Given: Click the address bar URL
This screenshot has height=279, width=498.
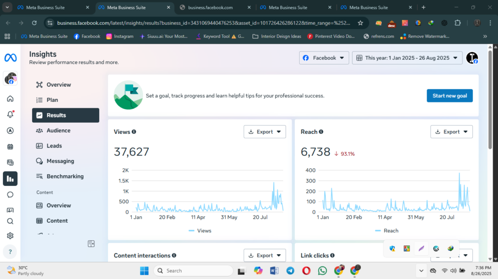Looking at the screenshot, I should (203, 23).
